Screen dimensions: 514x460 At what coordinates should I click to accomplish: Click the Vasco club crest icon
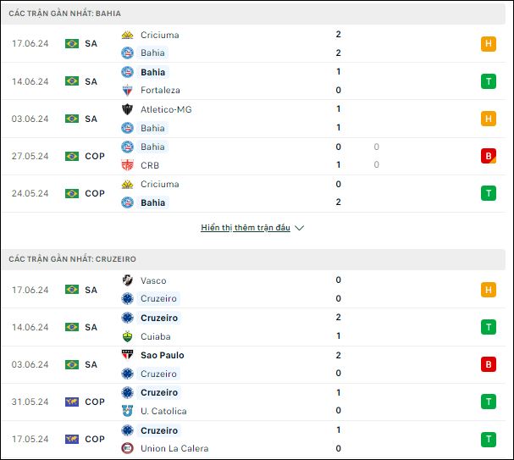(127, 280)
